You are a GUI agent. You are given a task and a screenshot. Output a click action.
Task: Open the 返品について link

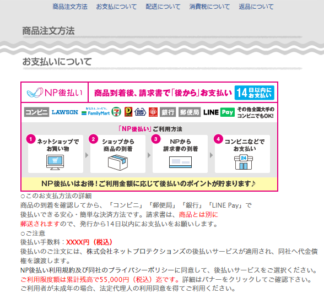tap(256, 7)
